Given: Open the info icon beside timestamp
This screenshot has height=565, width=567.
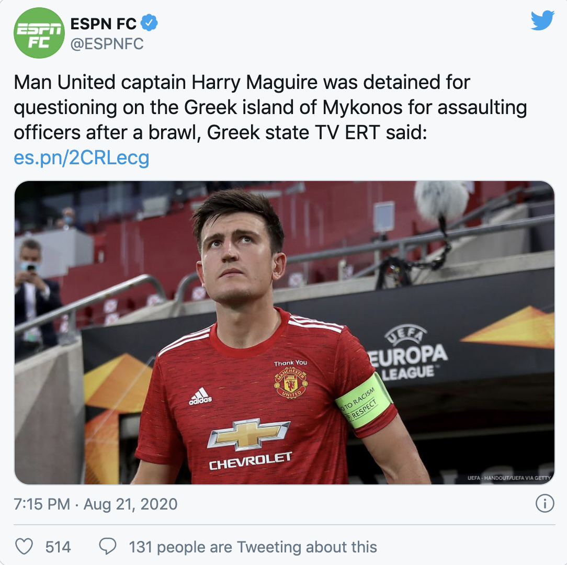Looking at the screenshot, I should (545, 504).
